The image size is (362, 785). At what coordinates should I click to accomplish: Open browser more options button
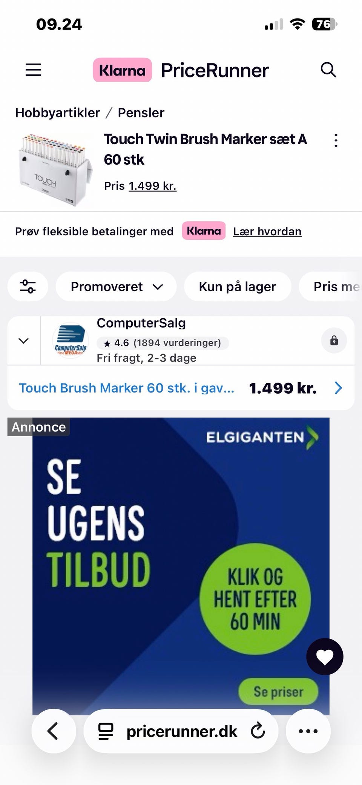(x=308, y=731)
